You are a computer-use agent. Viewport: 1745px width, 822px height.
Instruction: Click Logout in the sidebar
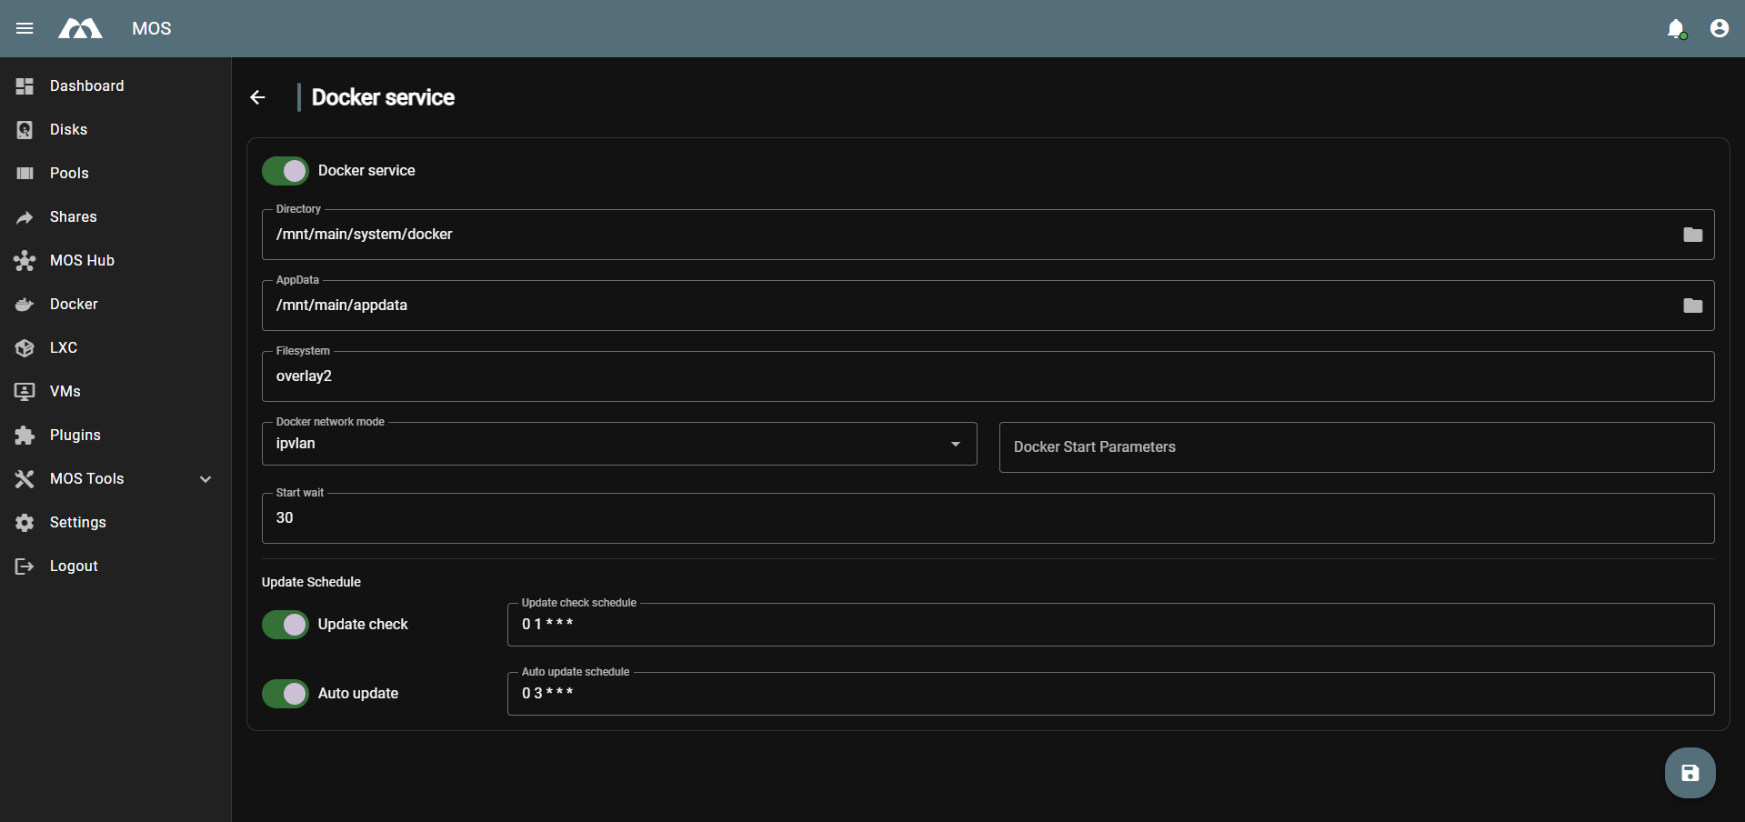(73, 566)
